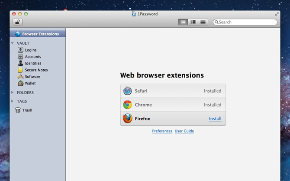
Task: Install the Firefox extension
Action: point(215,119)
